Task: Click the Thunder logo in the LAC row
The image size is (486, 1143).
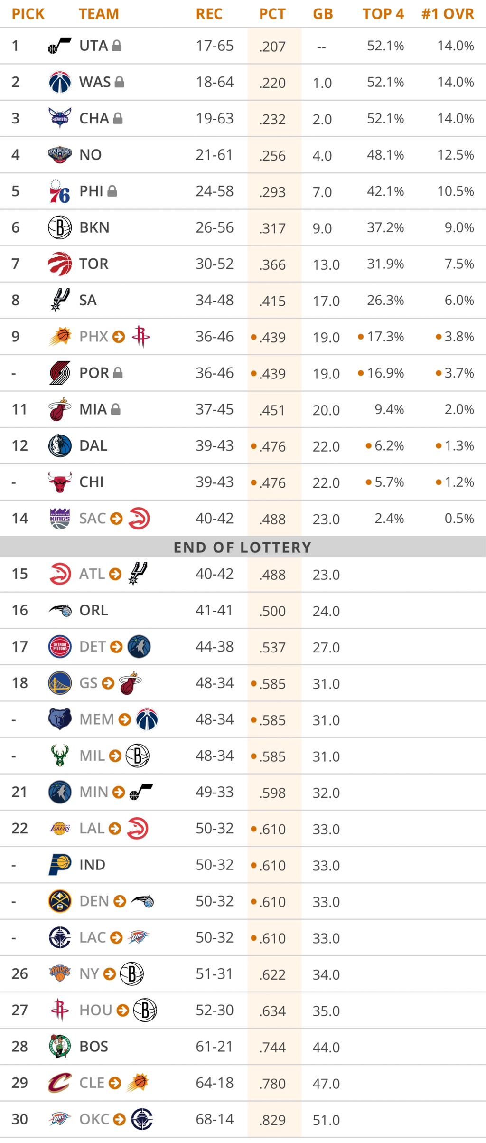Action: pyautogui.click(x=139, y=938)
